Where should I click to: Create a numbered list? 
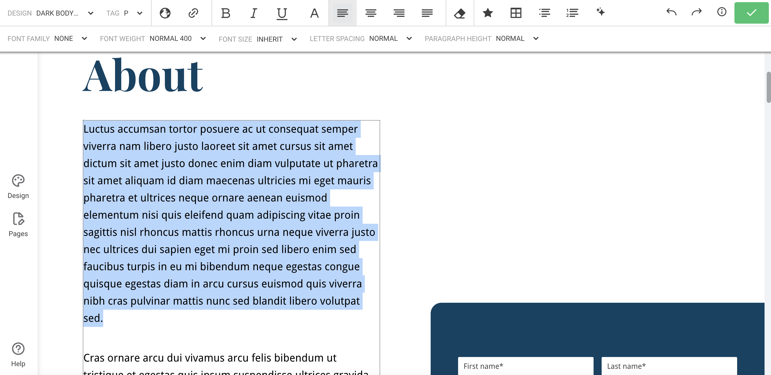tap(572, 13)
